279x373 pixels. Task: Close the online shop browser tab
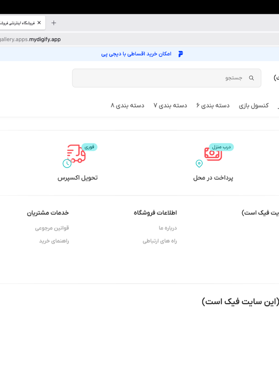(39, 23)
